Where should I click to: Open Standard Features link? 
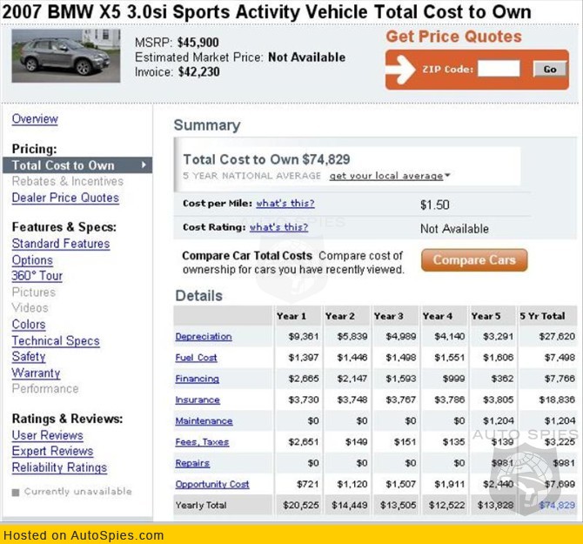pyautogui.click(x=61, y=244)
